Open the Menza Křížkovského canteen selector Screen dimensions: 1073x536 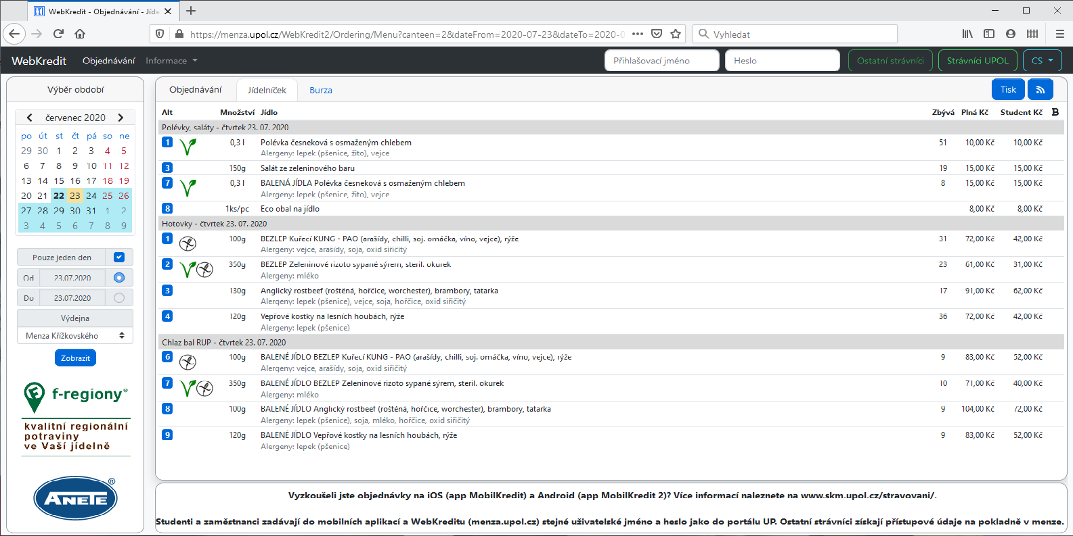click(x=75, y=335)
